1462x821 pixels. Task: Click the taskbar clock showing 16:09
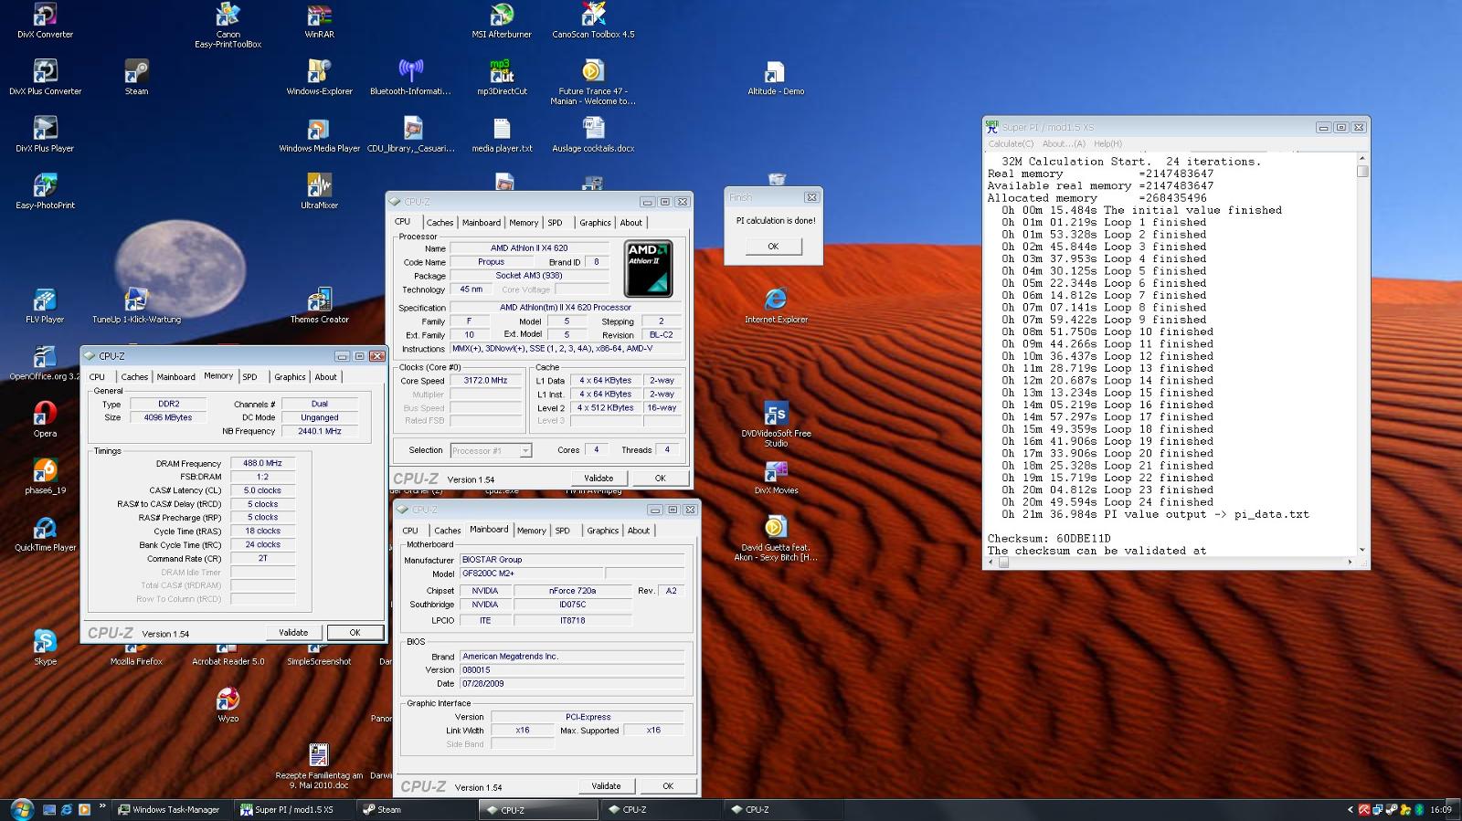coord(1441,809)
